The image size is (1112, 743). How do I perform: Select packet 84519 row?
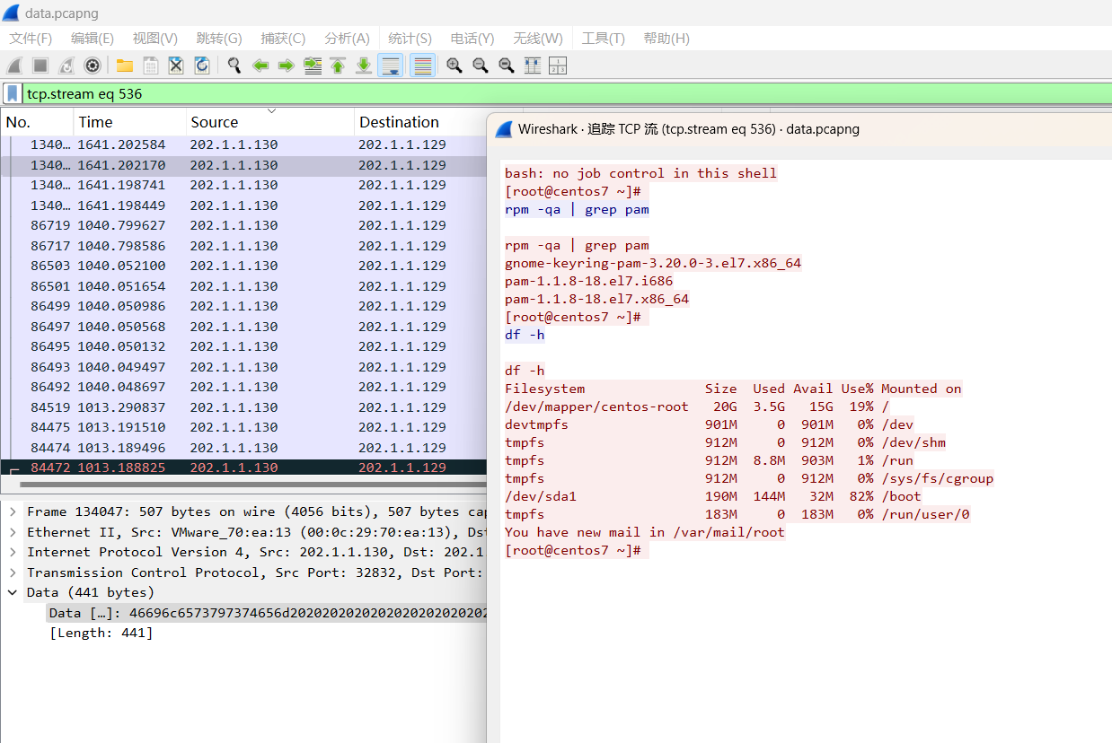tap(243, 407)
